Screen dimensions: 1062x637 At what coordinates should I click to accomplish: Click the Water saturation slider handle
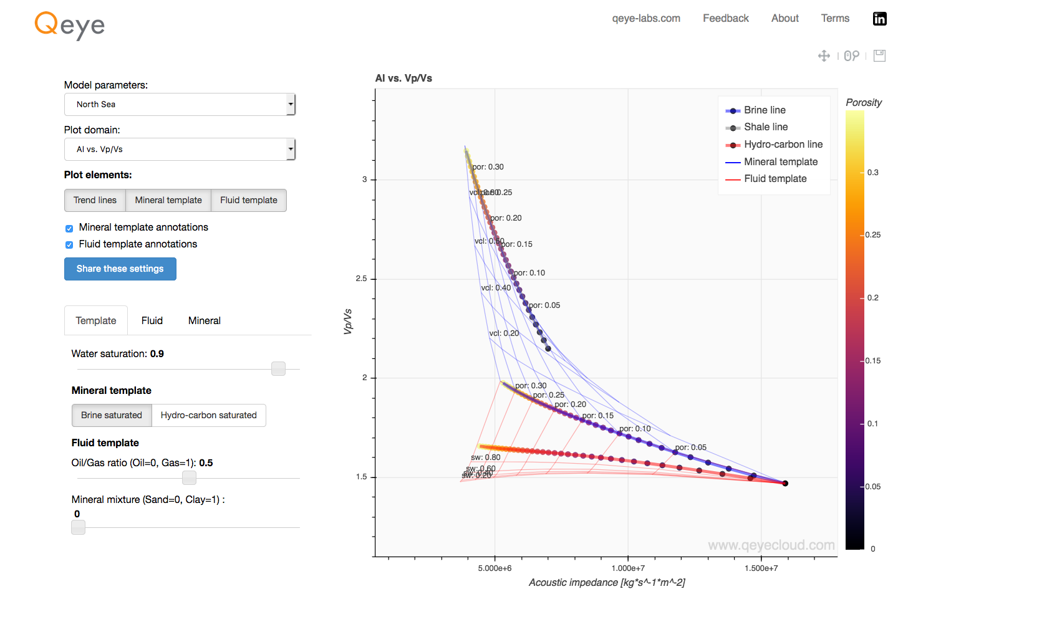[278, 369]
